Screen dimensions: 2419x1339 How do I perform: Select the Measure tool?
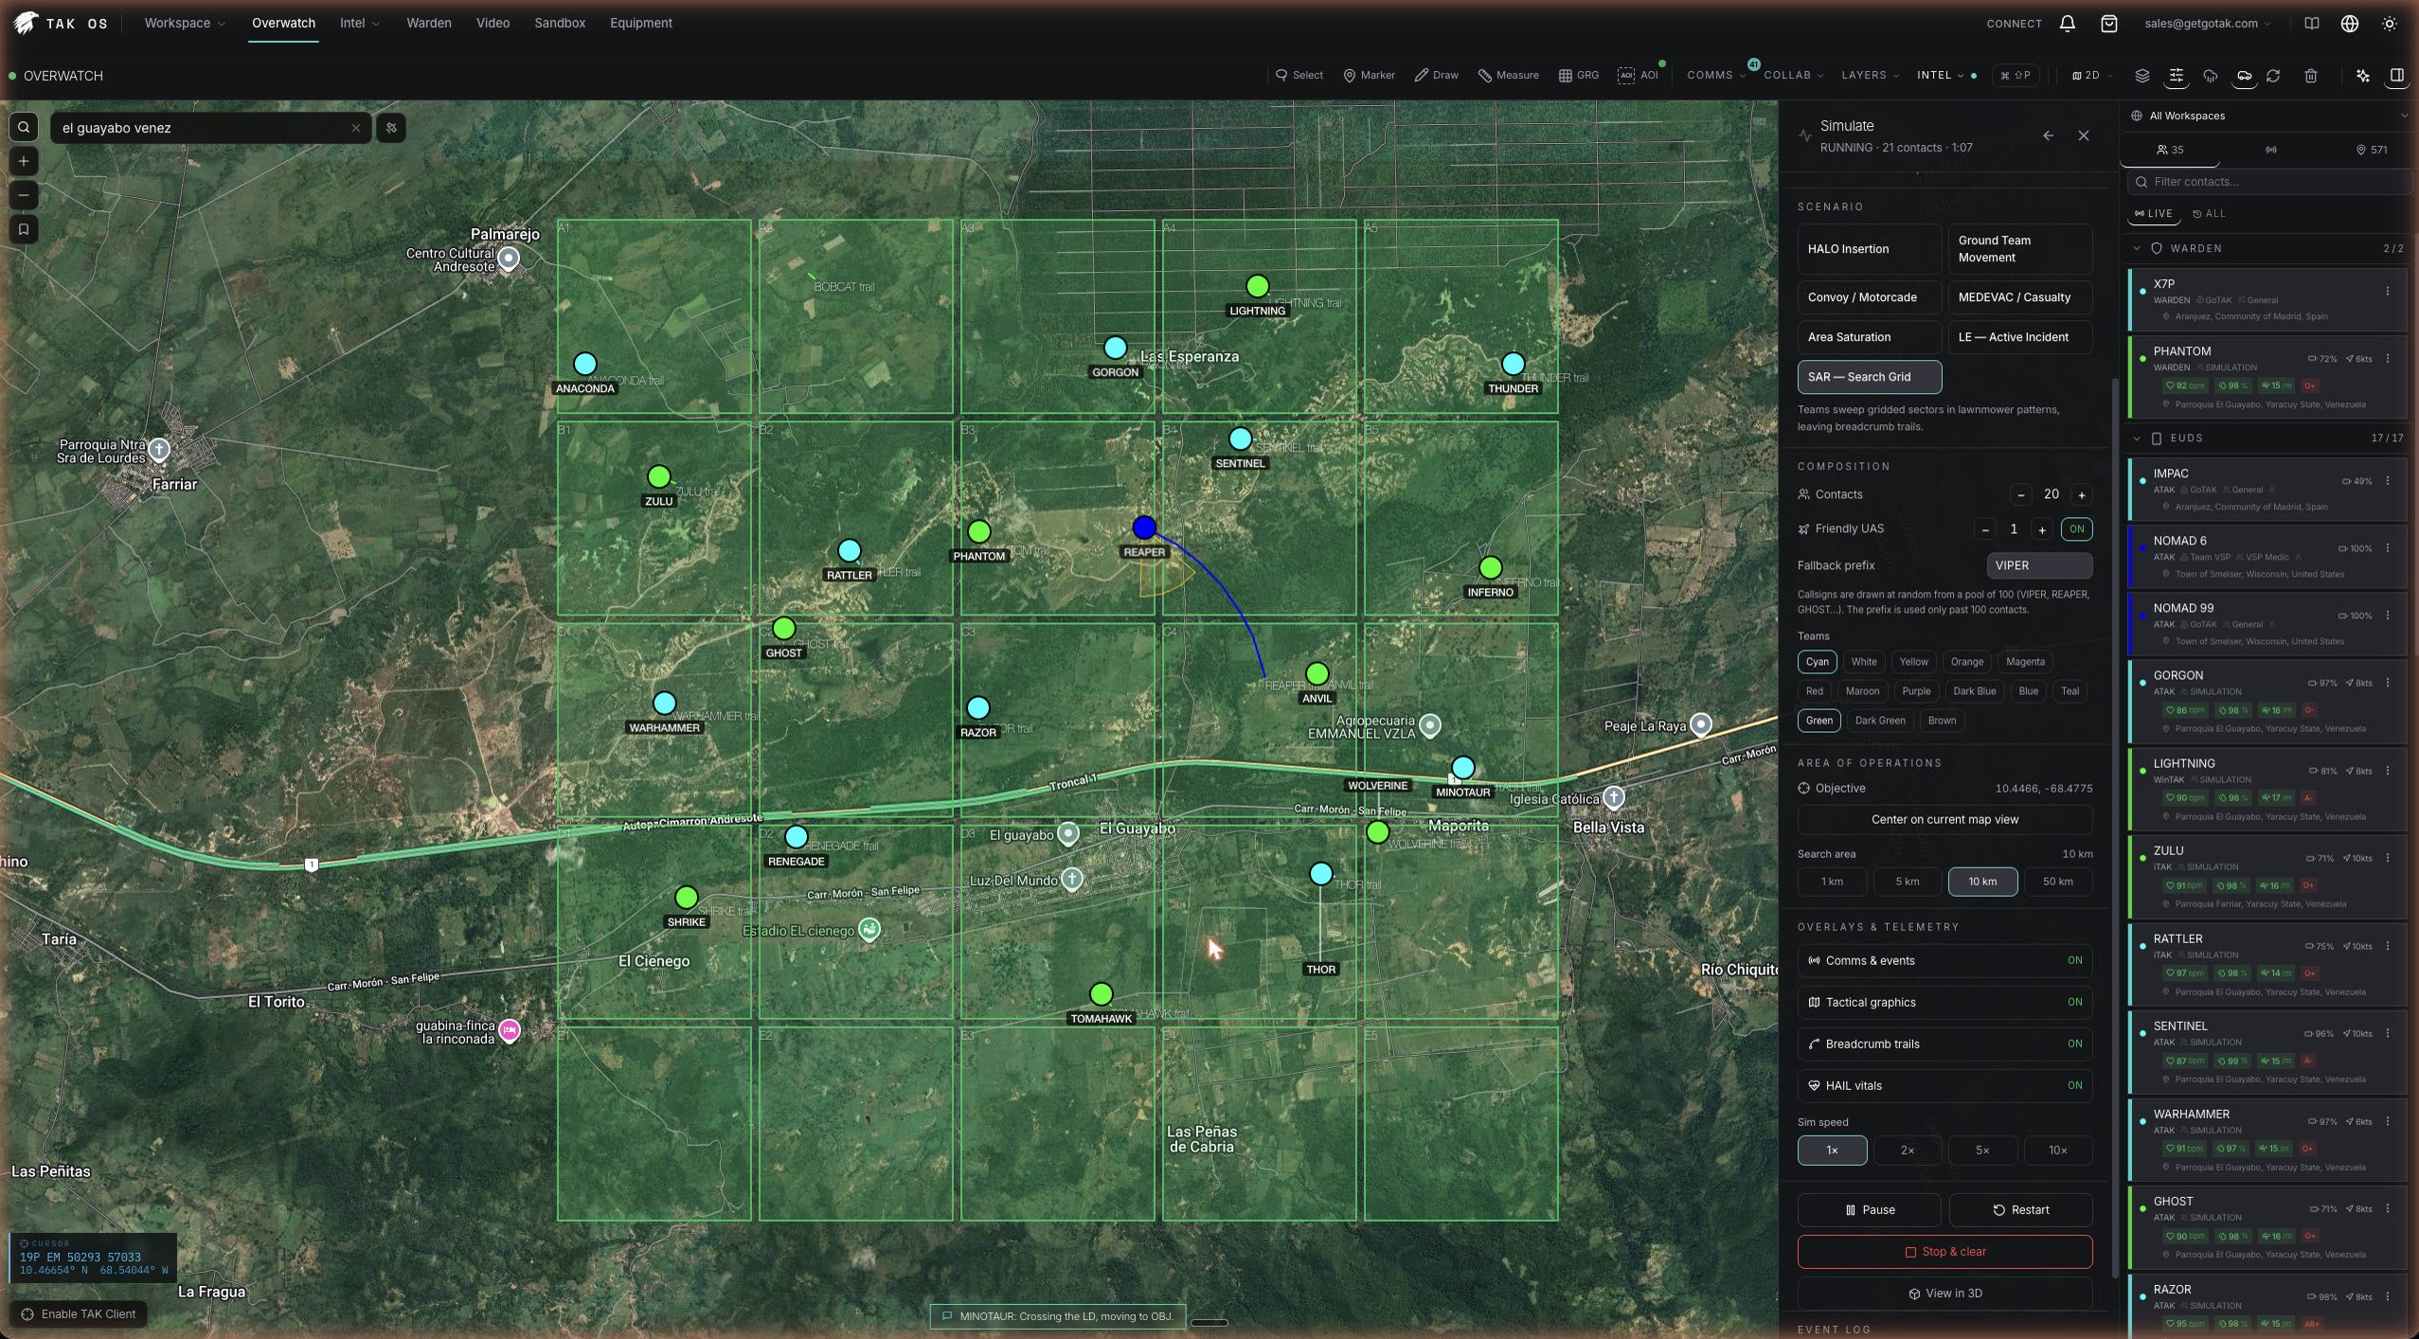pyautogui.click(x=1509, y=76)
